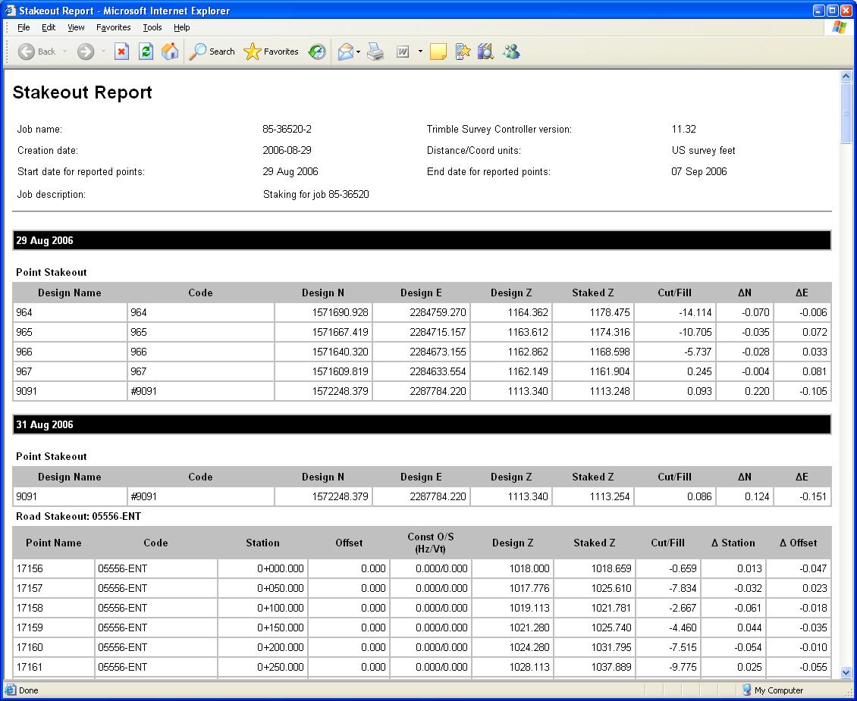This screenshot has width=857, height=701.
Task: Print the Stakeout Report
Action: (x=375, y=52)
